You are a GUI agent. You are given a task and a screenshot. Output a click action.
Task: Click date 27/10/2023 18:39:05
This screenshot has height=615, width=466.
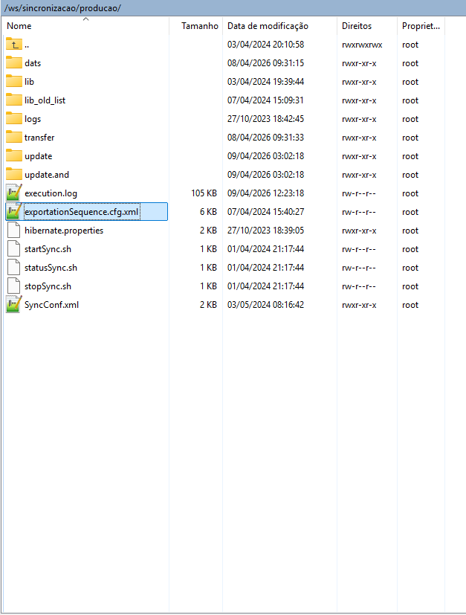click(266, 231)
